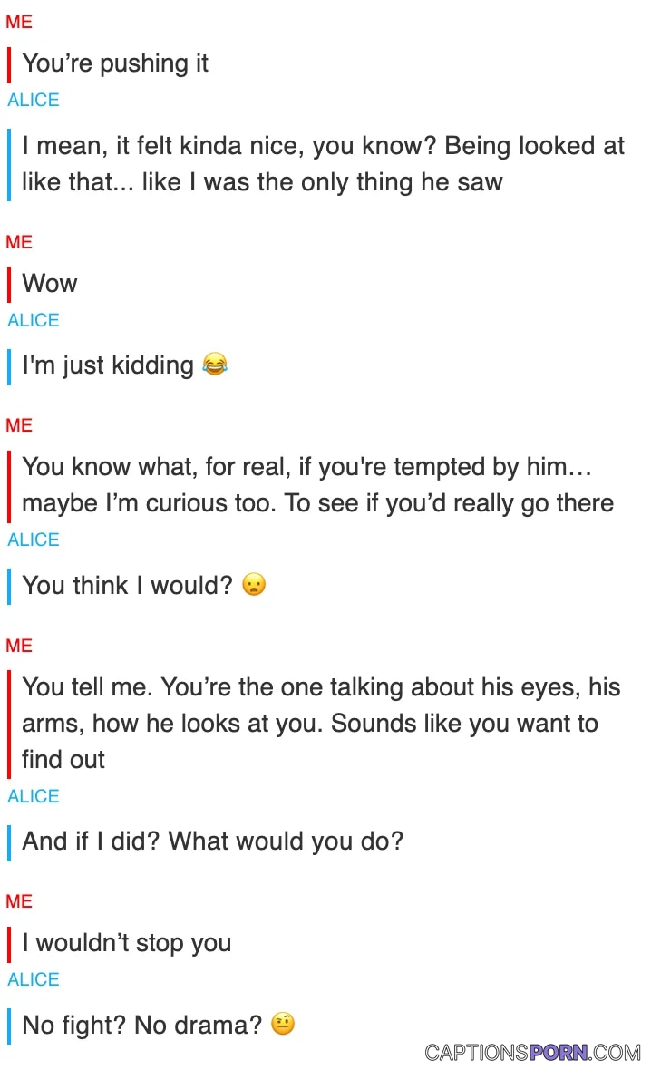Click the 'Wow' message

(50, 283)
